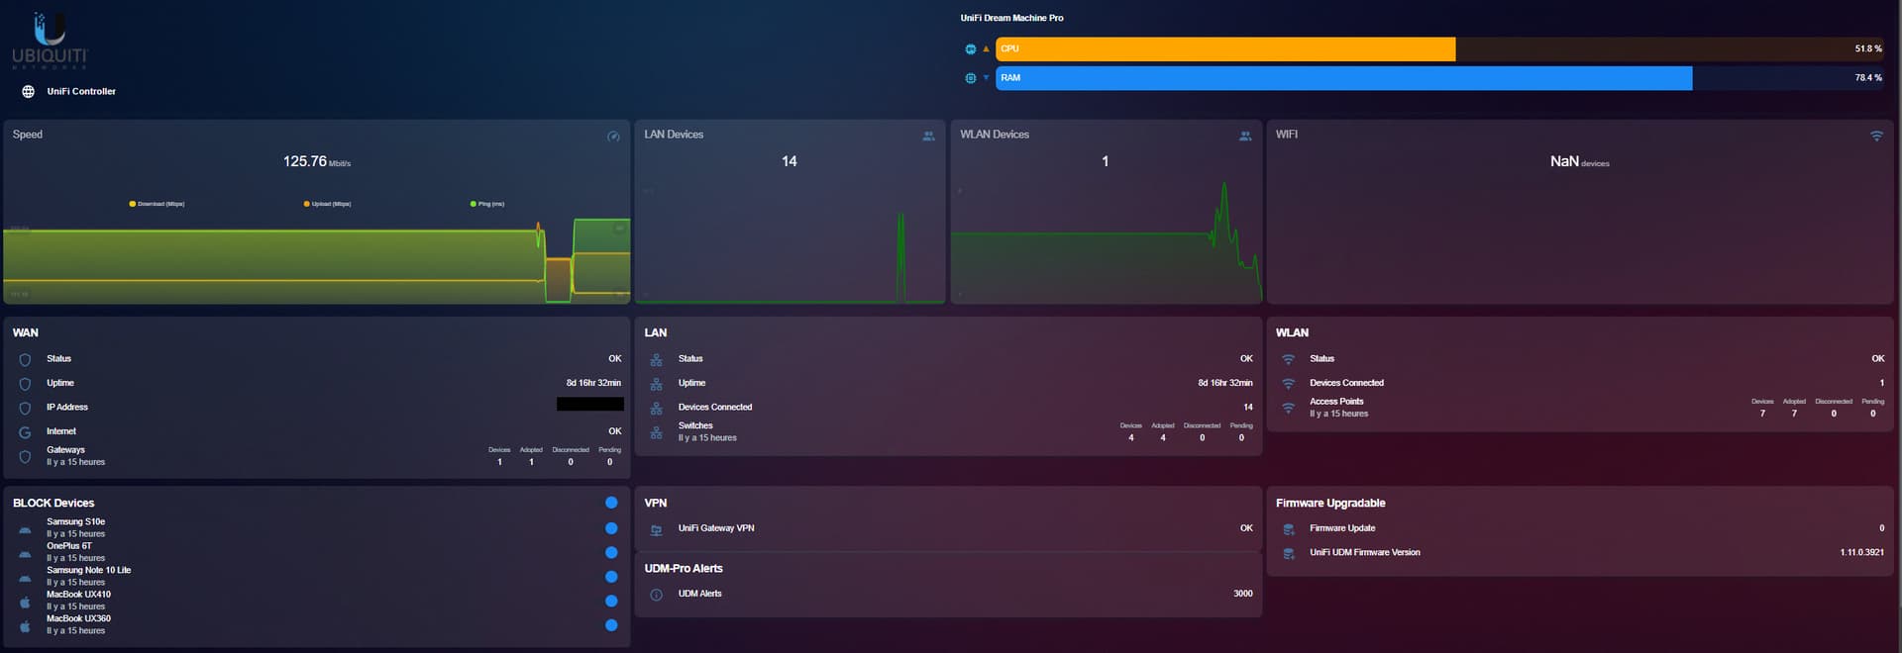The image size is (1902, 653).
Task: Click the wifi icon next to Access Points
Action: [1288, 408]
